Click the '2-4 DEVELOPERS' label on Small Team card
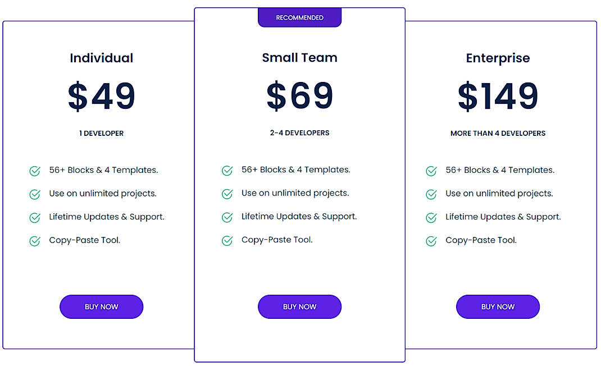Screen dimensions: 601x366 pyautogui.click(x=299, y=133)
